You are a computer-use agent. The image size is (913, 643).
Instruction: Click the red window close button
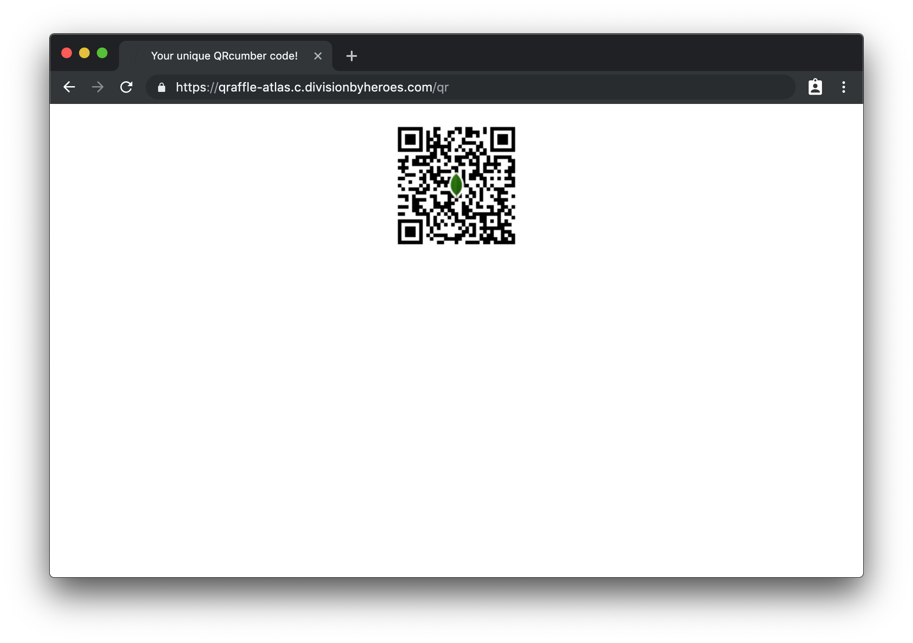click(x=67, y=53)
